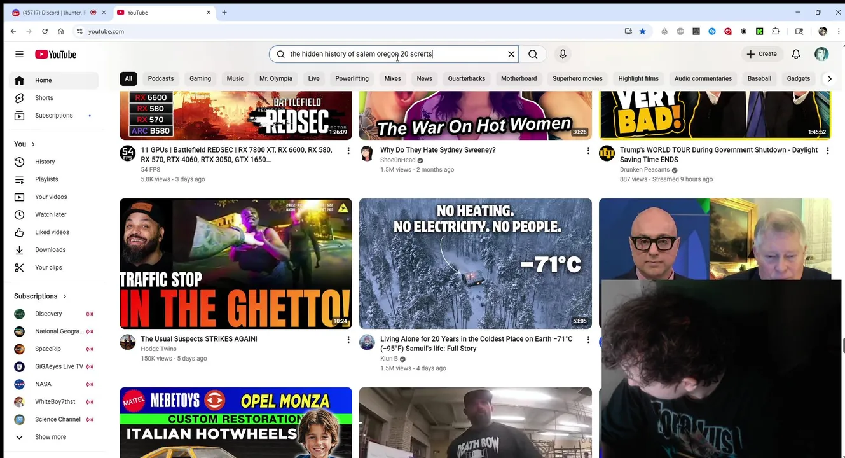845x458 pixels.
Task: Show next filter chips with arrow
Action: pyautogui.click(x=829, y=78)
